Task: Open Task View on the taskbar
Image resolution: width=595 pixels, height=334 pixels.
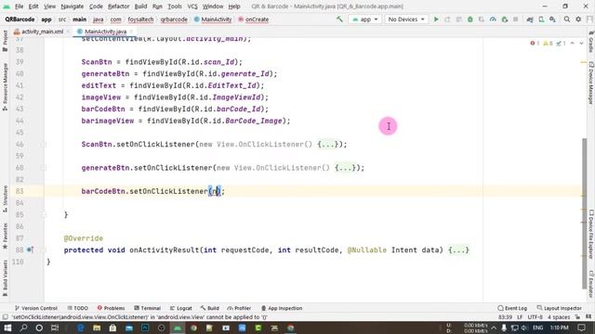Action: [55, 328]
